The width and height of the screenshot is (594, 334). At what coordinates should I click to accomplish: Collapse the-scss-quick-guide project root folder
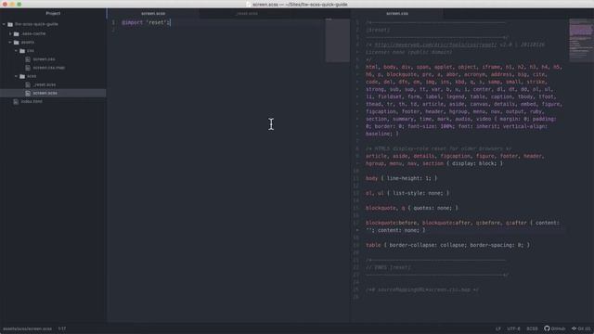tap(4, 24)
